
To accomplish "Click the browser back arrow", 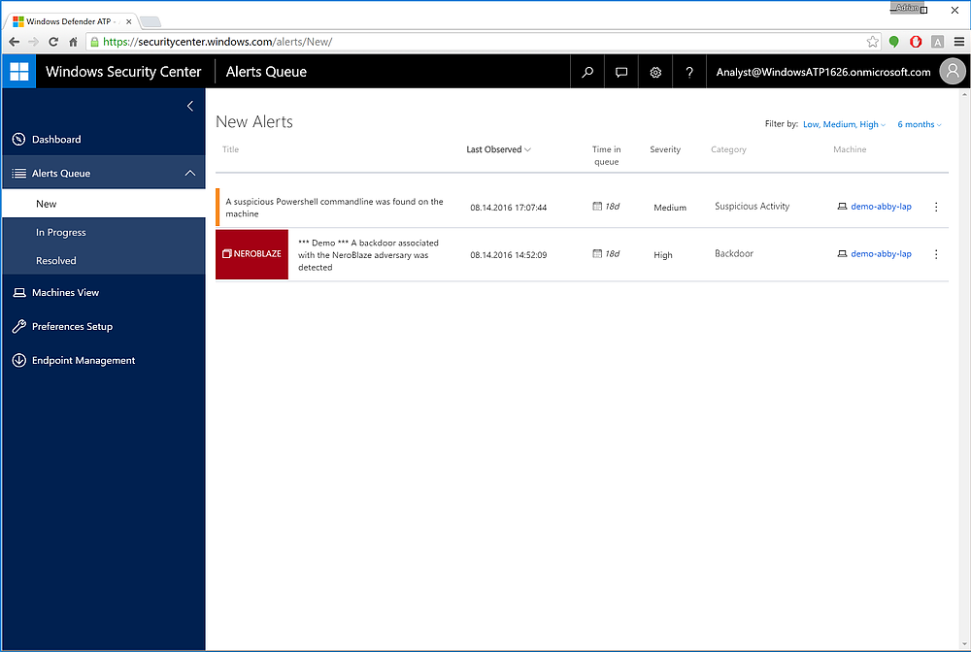I will pyautogui.click(x=15, y=42).
